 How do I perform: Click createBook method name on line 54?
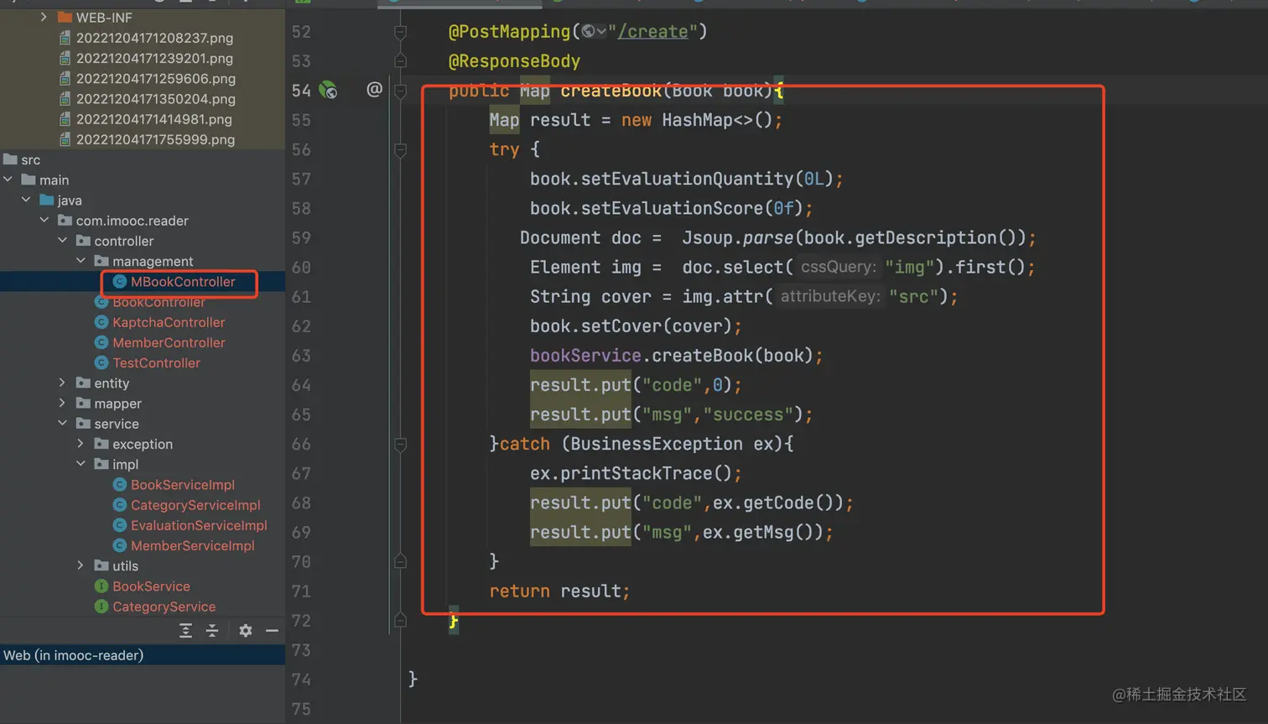tap(611, 91)
